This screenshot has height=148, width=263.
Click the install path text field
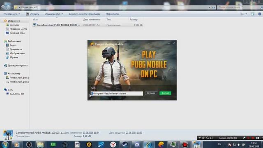click(117, 93)
